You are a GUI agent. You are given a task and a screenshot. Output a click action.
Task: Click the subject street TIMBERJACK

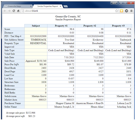[38, 40]
